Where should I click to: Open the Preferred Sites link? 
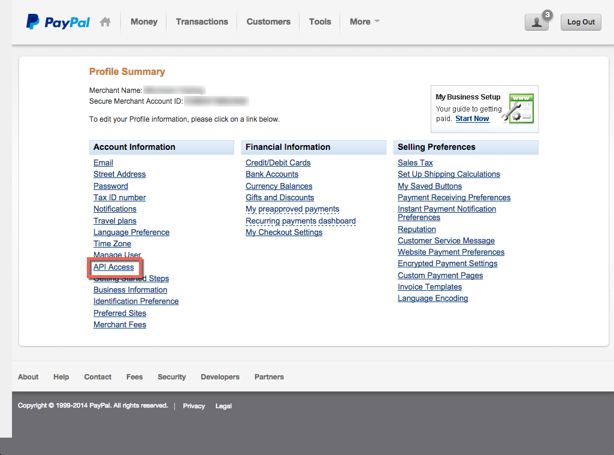[x=120, y=313]
